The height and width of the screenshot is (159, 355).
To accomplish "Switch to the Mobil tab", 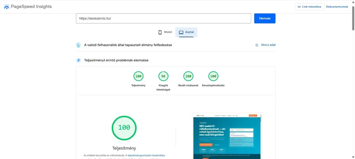I will pos(165,32).
